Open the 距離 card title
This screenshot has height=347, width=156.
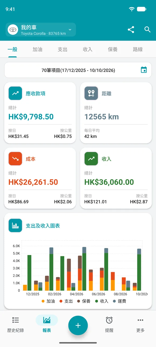(x=107, y=94)
